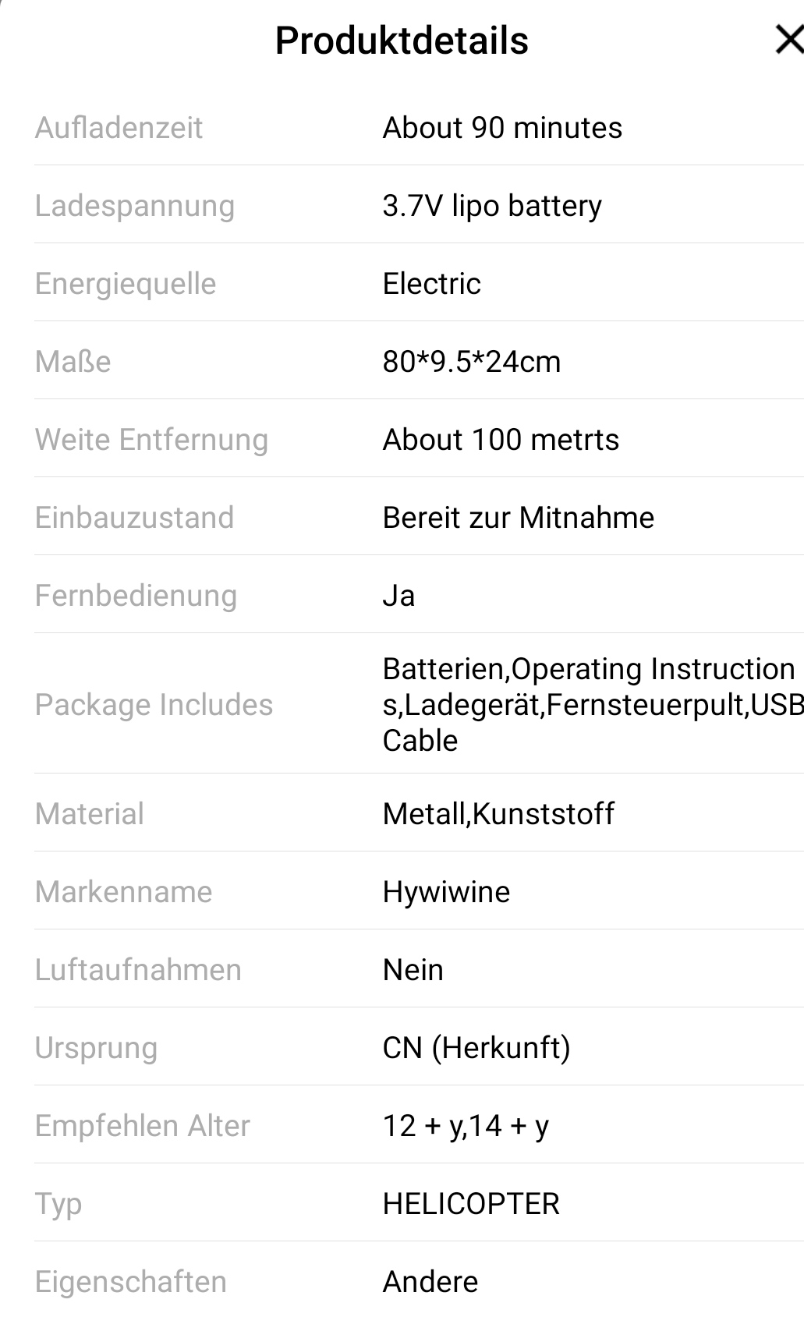Screen dimensions: 804x1317
Task: Click the Energiequelle 'Electric' value
Action: pos(431,284)
